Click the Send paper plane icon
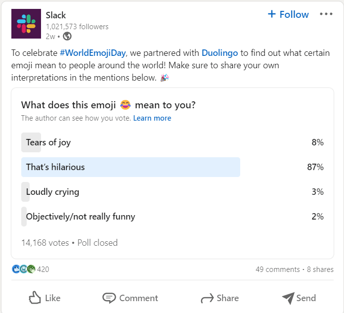Image resolution: width=344 pixels, height=313 pixels. (288, 298)
